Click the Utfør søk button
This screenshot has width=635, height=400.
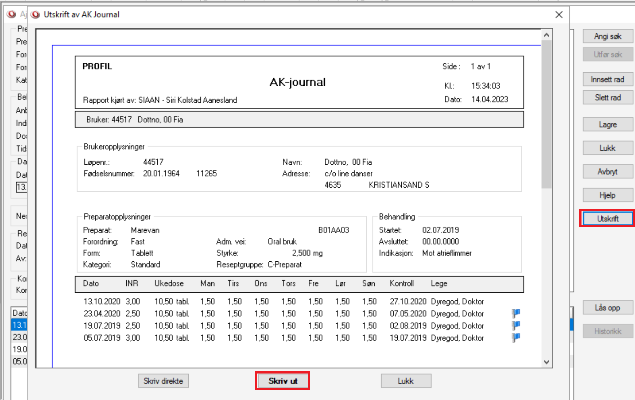608,54
